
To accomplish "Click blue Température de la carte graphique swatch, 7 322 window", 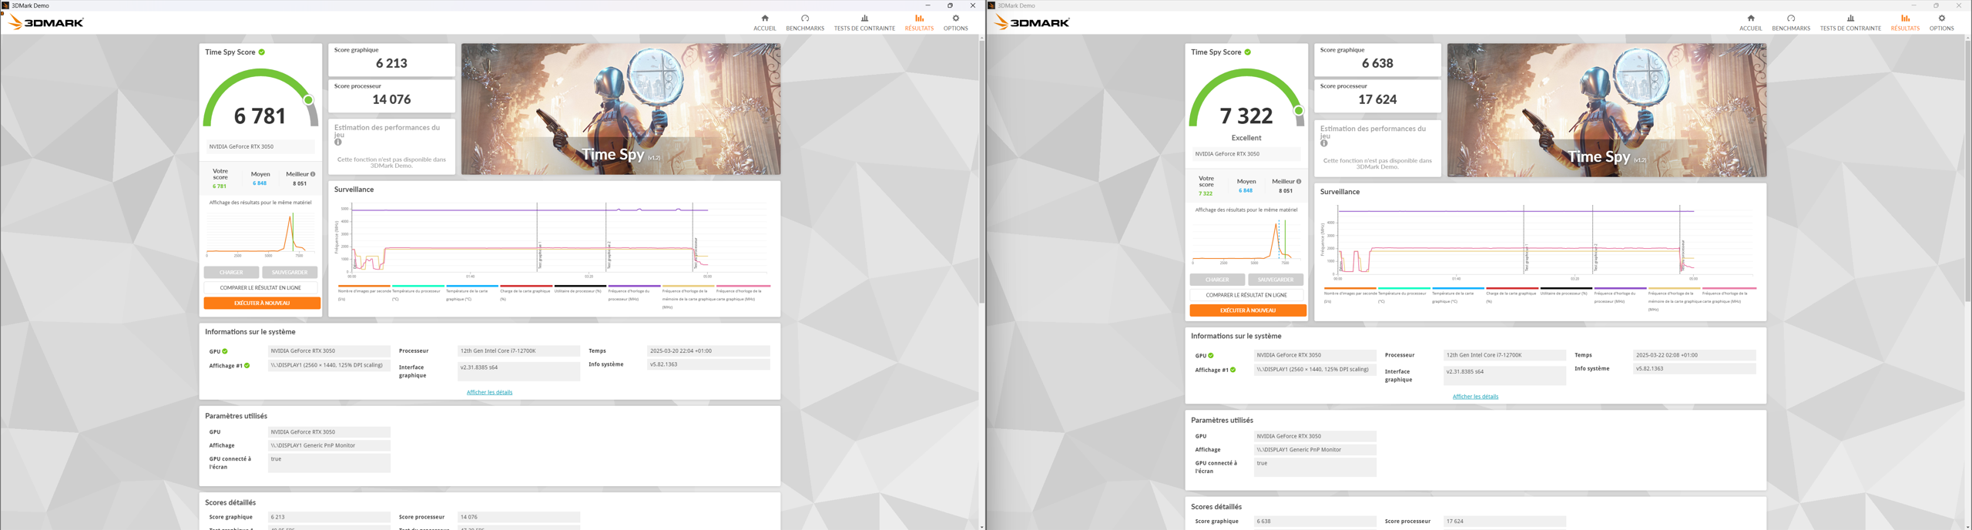I will (1458, 288).
